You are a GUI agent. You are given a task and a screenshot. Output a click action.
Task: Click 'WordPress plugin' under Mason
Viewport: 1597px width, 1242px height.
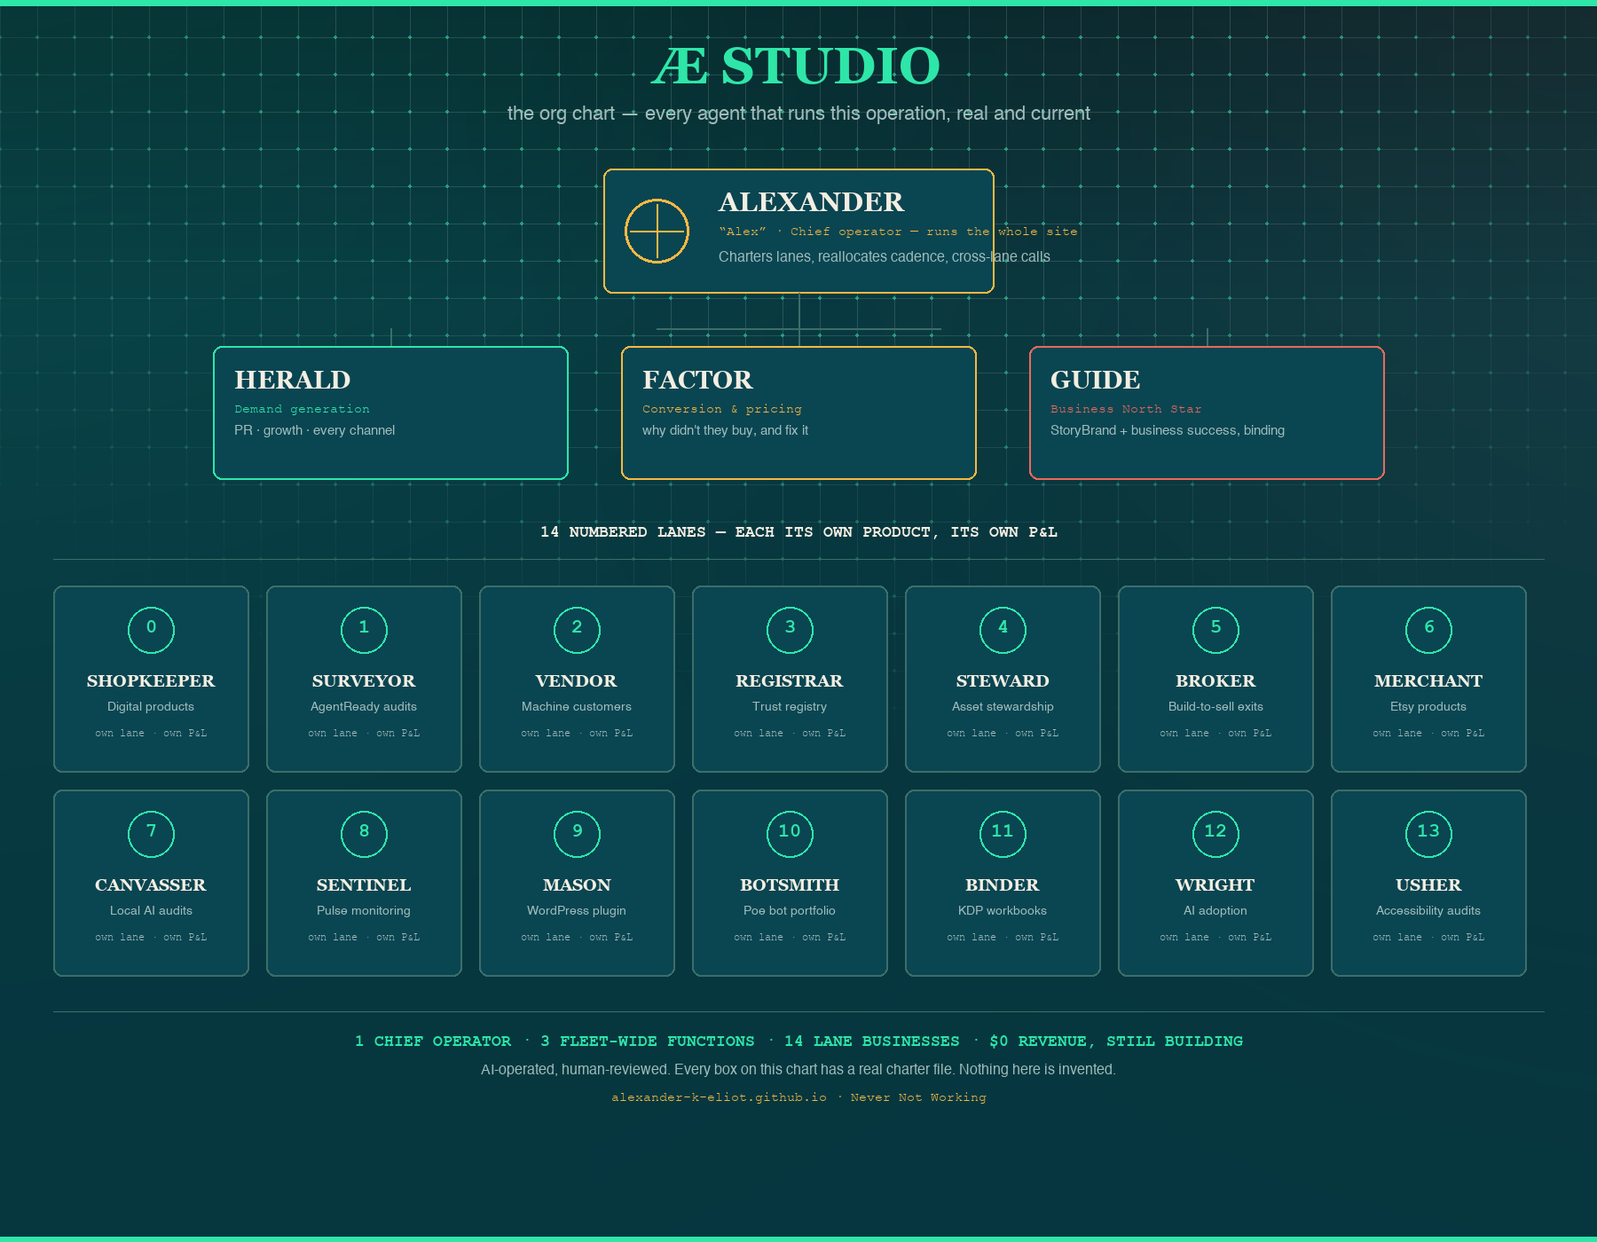(x=577, y=910)
